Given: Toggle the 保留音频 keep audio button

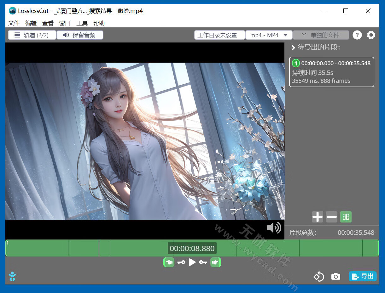Looking at the screenshot, I should click(x=80, y=35).
